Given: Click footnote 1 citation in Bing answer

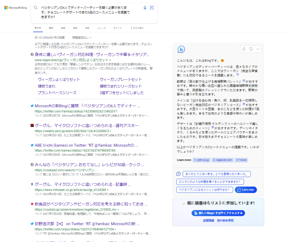Looking at the screenshot, I should click(238, 75).
